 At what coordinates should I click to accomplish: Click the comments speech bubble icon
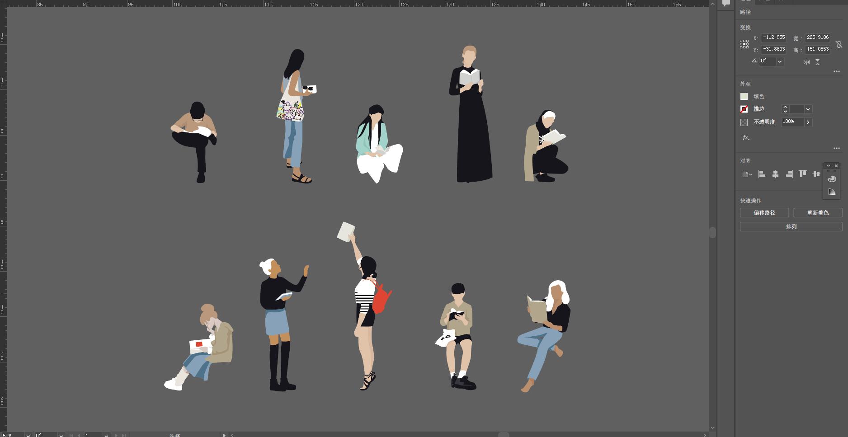pyautogui.click(x=726, y=3)
